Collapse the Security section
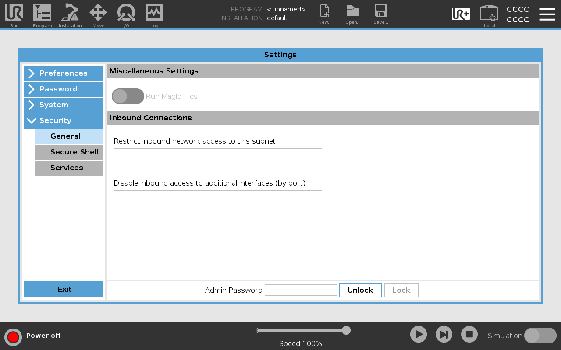 point(64,121)
